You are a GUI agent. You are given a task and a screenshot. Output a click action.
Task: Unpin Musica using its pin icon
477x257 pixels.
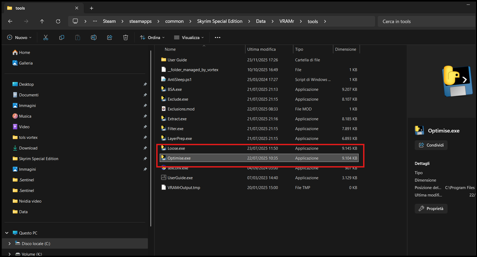145,116
